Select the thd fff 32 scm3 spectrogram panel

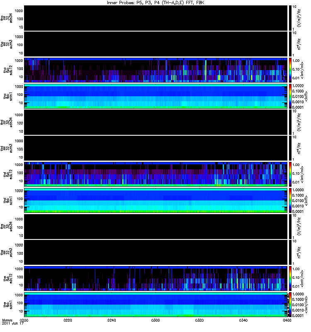156,148
